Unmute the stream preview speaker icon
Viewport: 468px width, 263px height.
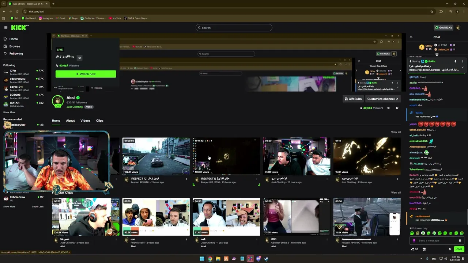(79, 58)
